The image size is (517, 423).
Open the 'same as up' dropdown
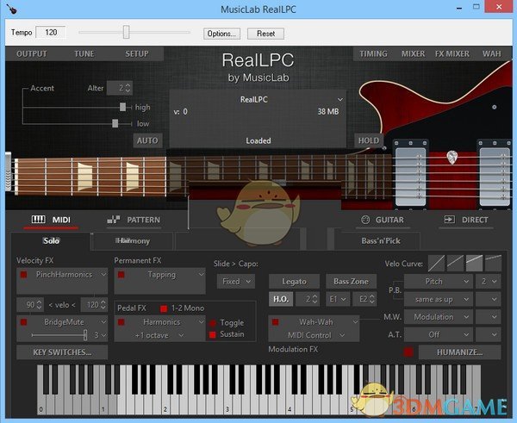(x=438, y=299)
